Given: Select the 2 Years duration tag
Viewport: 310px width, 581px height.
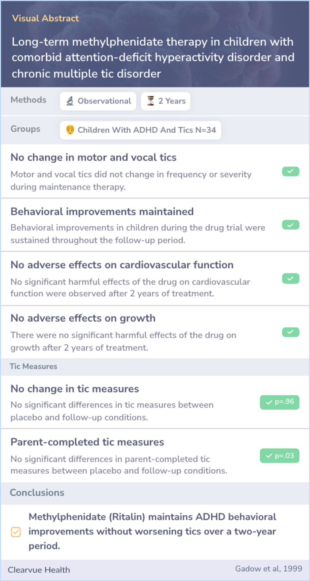Looking at the screenshot, I should click(166, 101).
